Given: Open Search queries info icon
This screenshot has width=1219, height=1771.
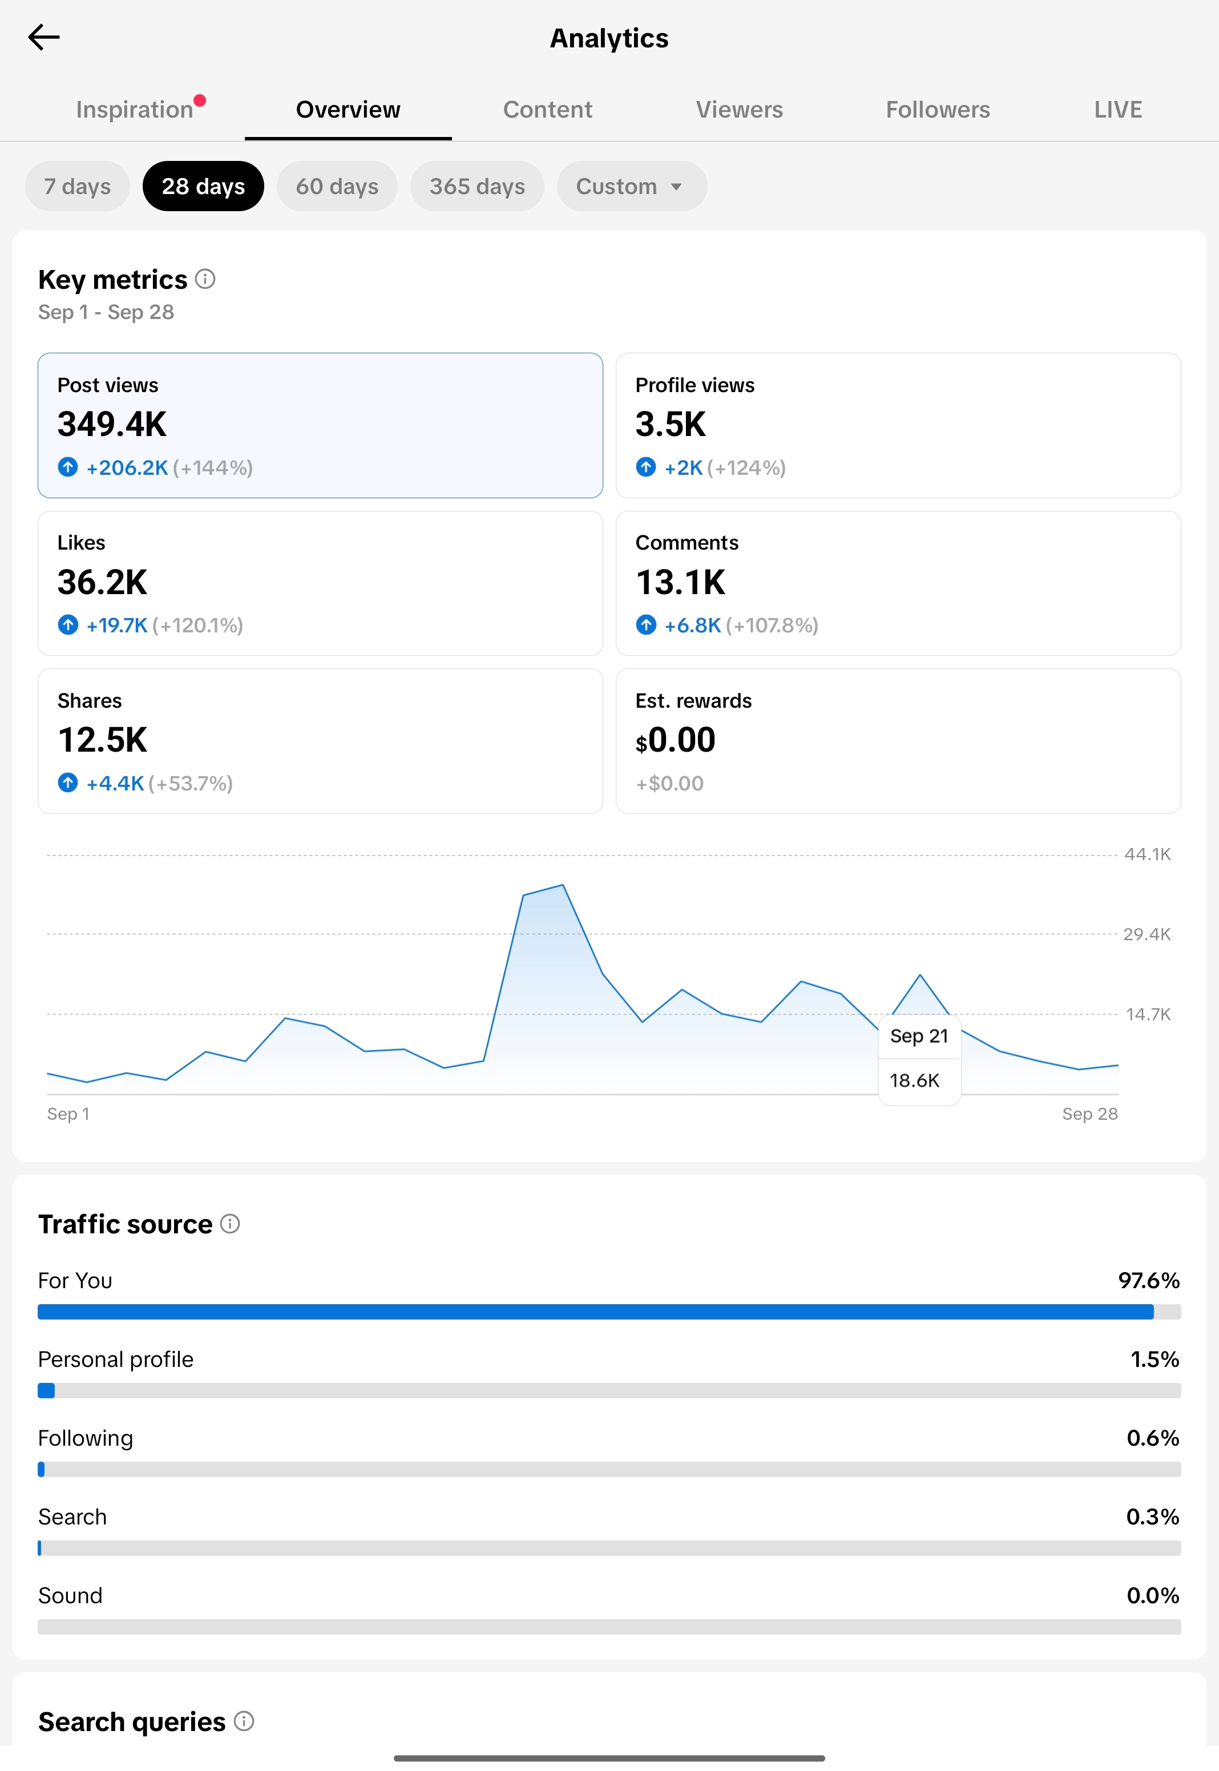Looking at the screenshot, I should pyautogui.click(x=244, y=1721).
